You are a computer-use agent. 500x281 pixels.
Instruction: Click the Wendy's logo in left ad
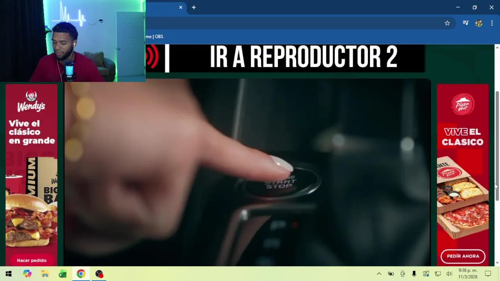[31, 101]
